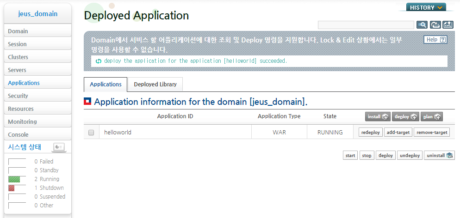
Task: Open the Console menu item
Action: (x=37, y=134)
